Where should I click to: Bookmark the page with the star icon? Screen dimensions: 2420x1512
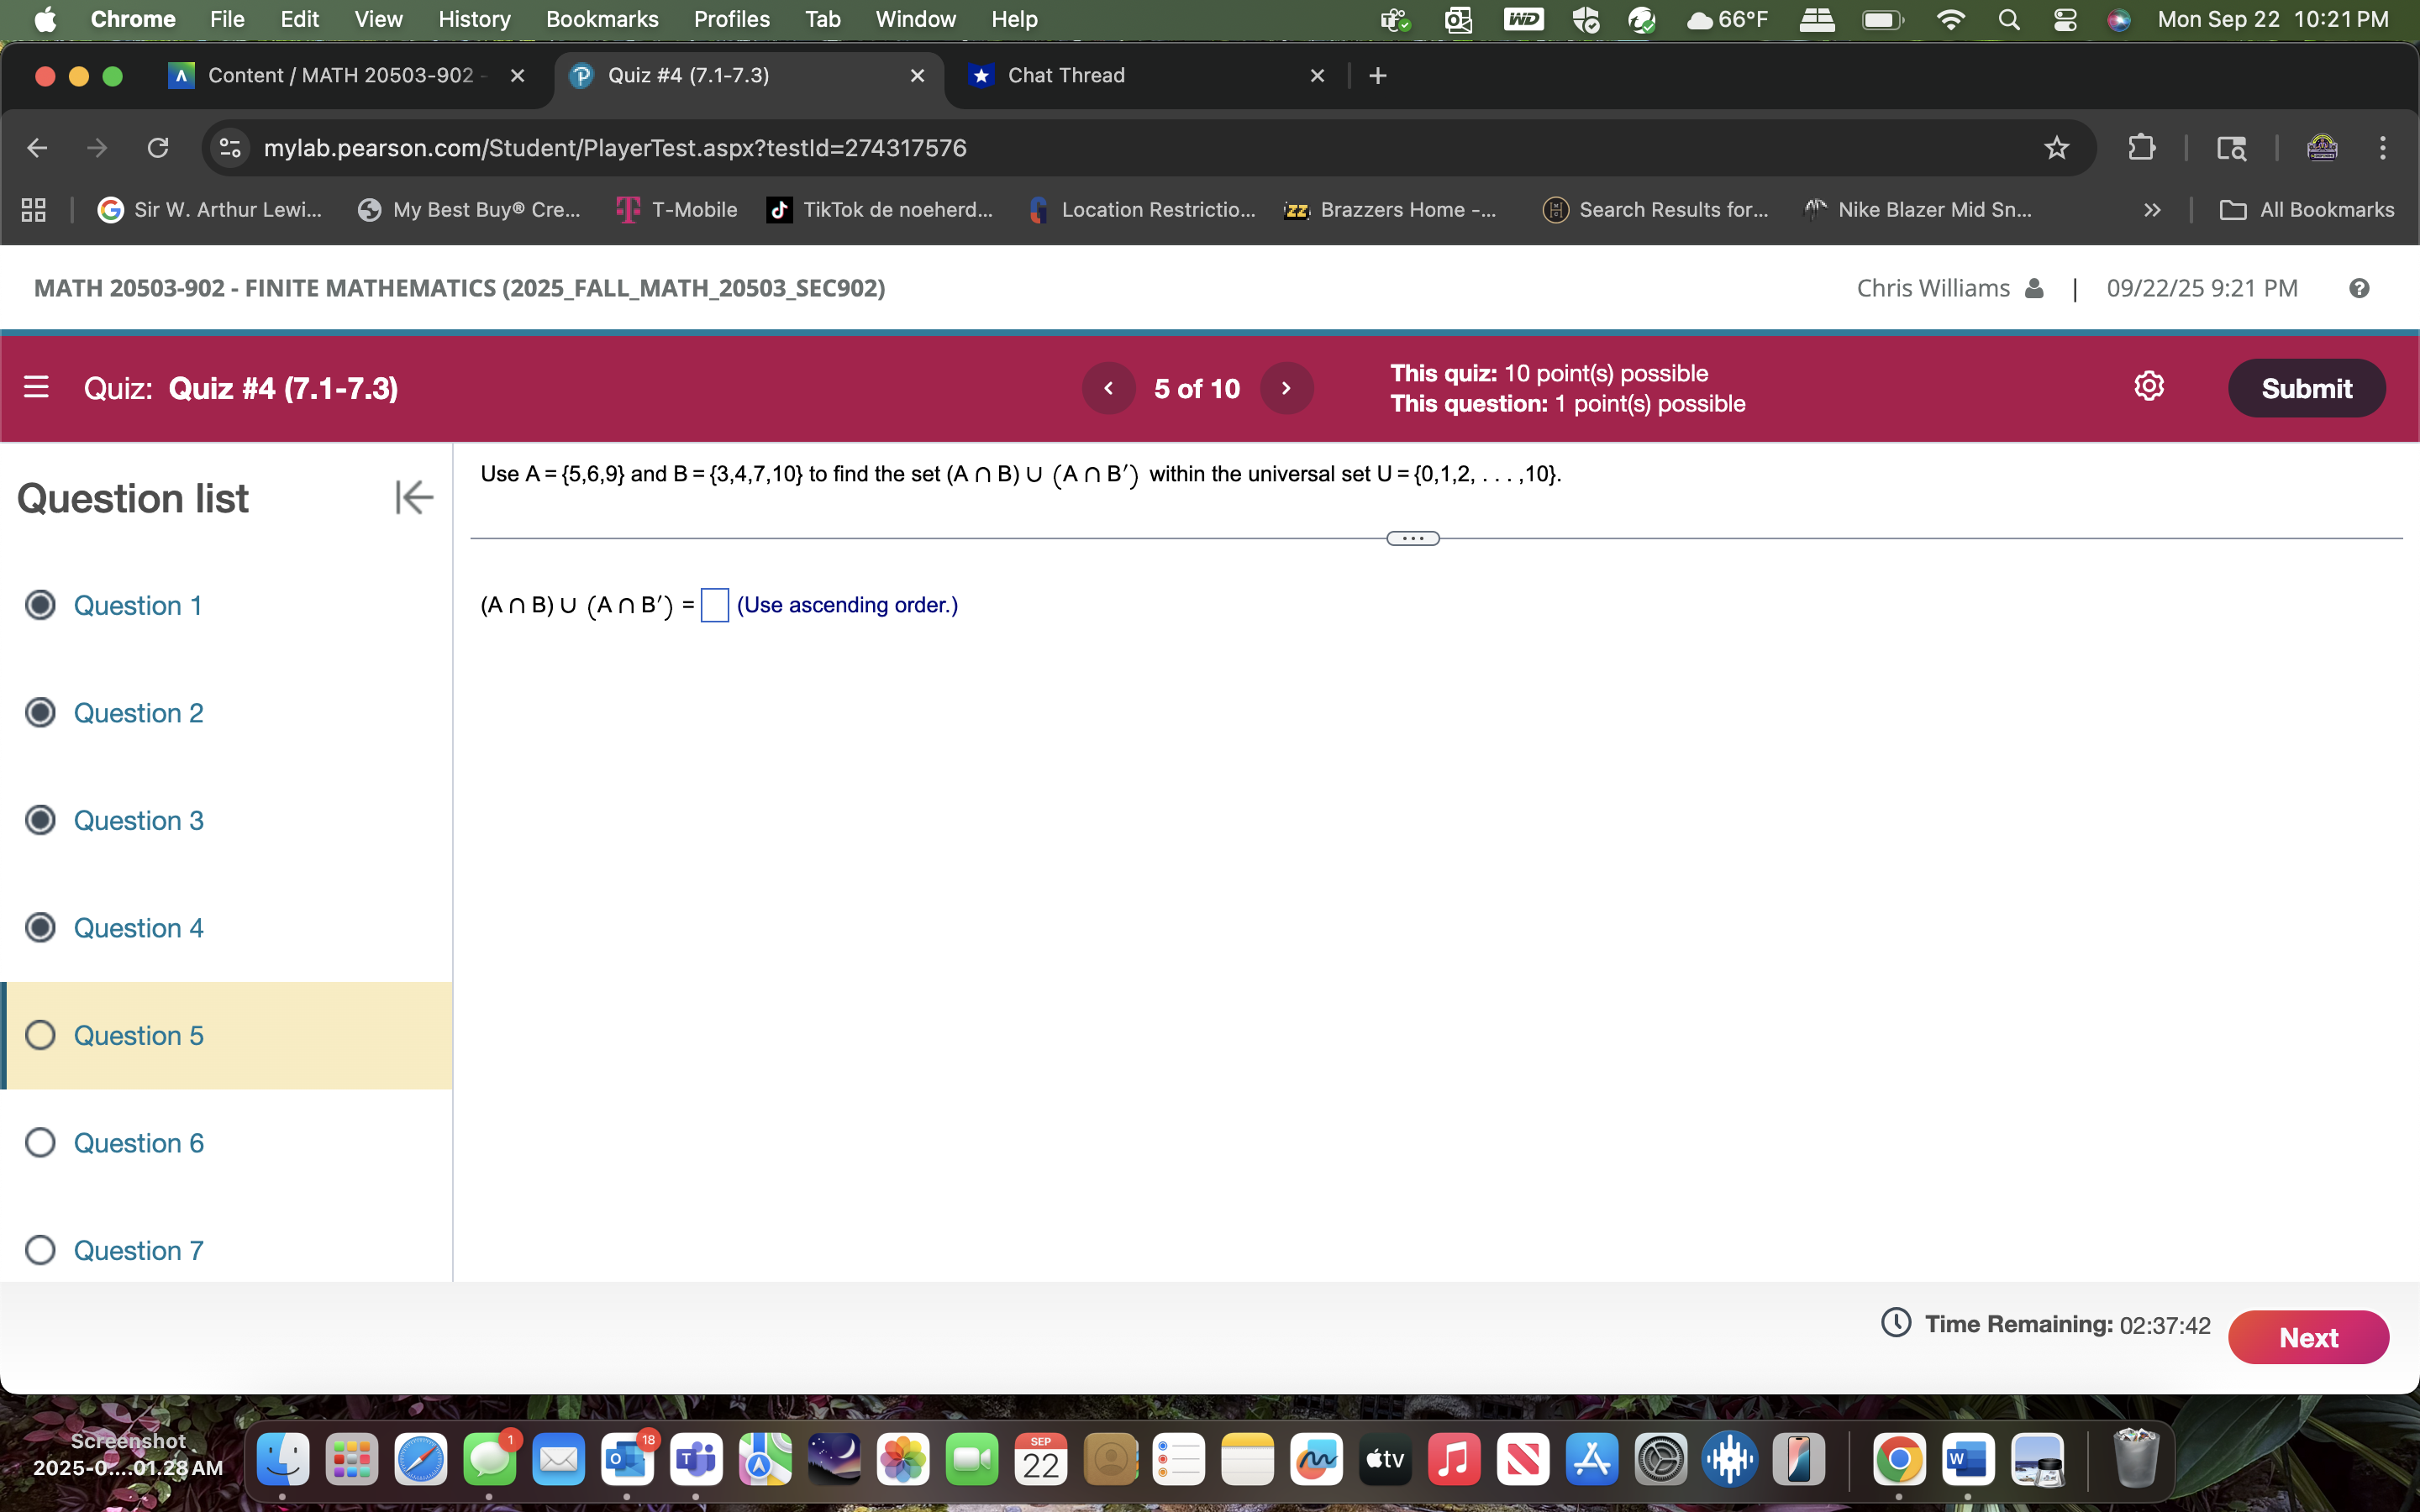[2057, 147]
